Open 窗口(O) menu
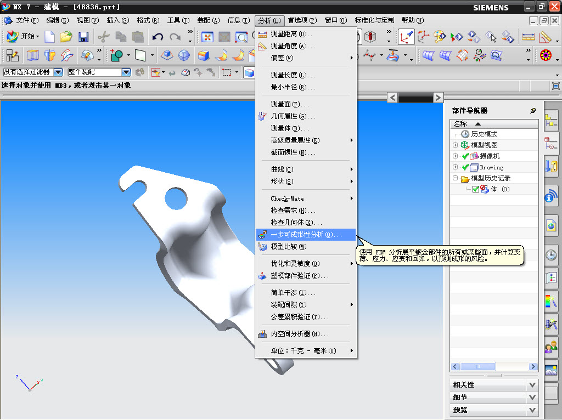 (336, 20)
